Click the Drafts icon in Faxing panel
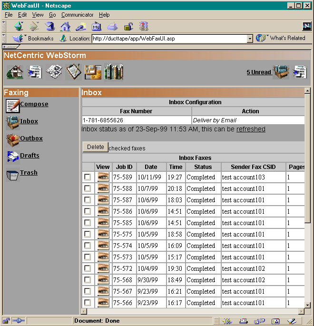Image resolution: width=314 pixels, height=326 pixels. coord(12,157)
